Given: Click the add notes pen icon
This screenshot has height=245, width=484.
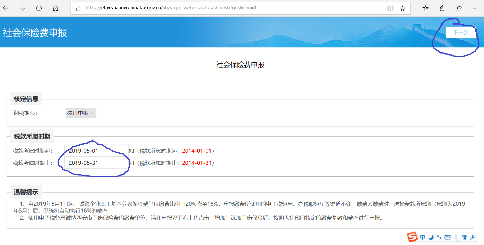Looking at the screenshot, I should [x=442, y=8].
